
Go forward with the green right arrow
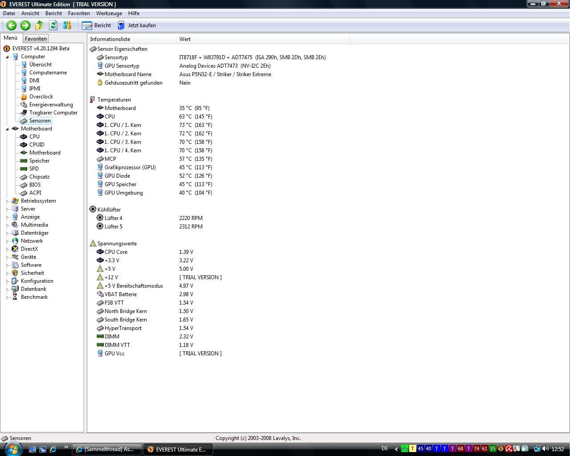pyautogui.click(x=25, y=25)
